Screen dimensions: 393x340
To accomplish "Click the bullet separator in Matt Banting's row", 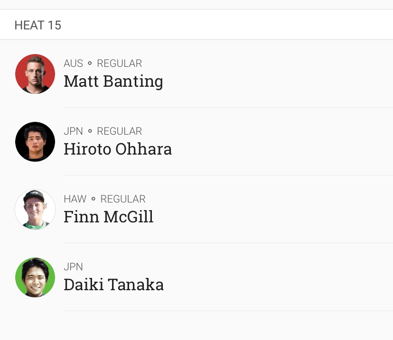I will [x=90, y=63].
